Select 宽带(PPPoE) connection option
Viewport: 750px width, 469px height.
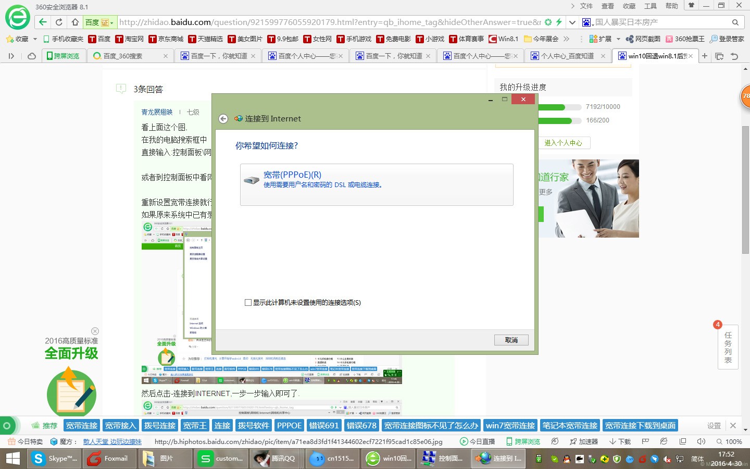[x=377, y=184]
